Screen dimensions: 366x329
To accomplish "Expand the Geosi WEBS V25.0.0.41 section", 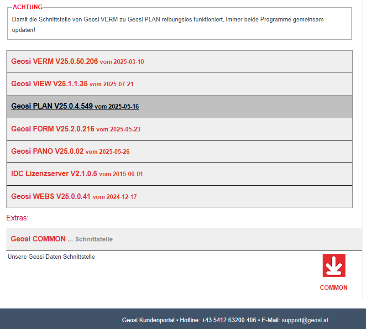I will [179, 197].
